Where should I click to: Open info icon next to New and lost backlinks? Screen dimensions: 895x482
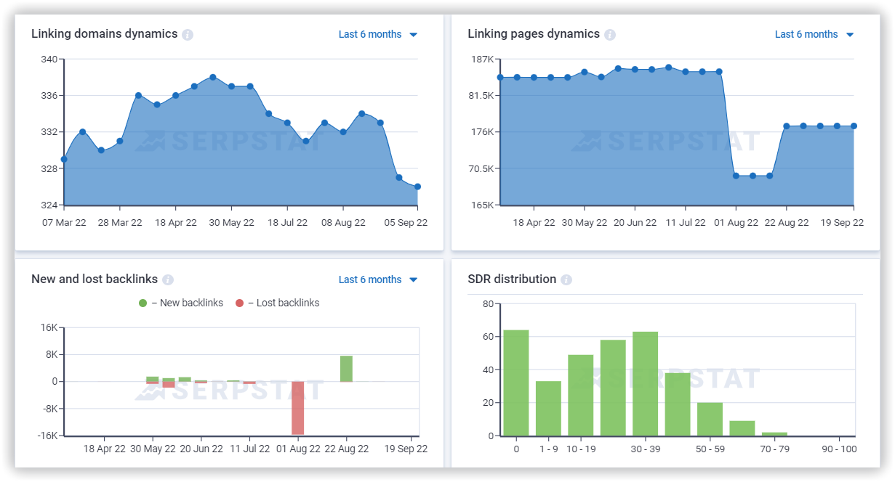168,280
